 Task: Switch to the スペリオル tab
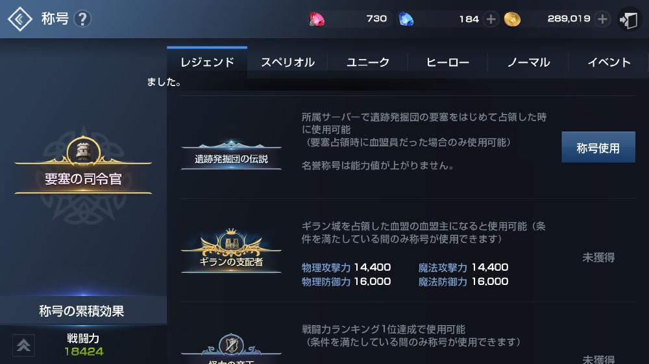pyautogui.click(x=288, y=62)
